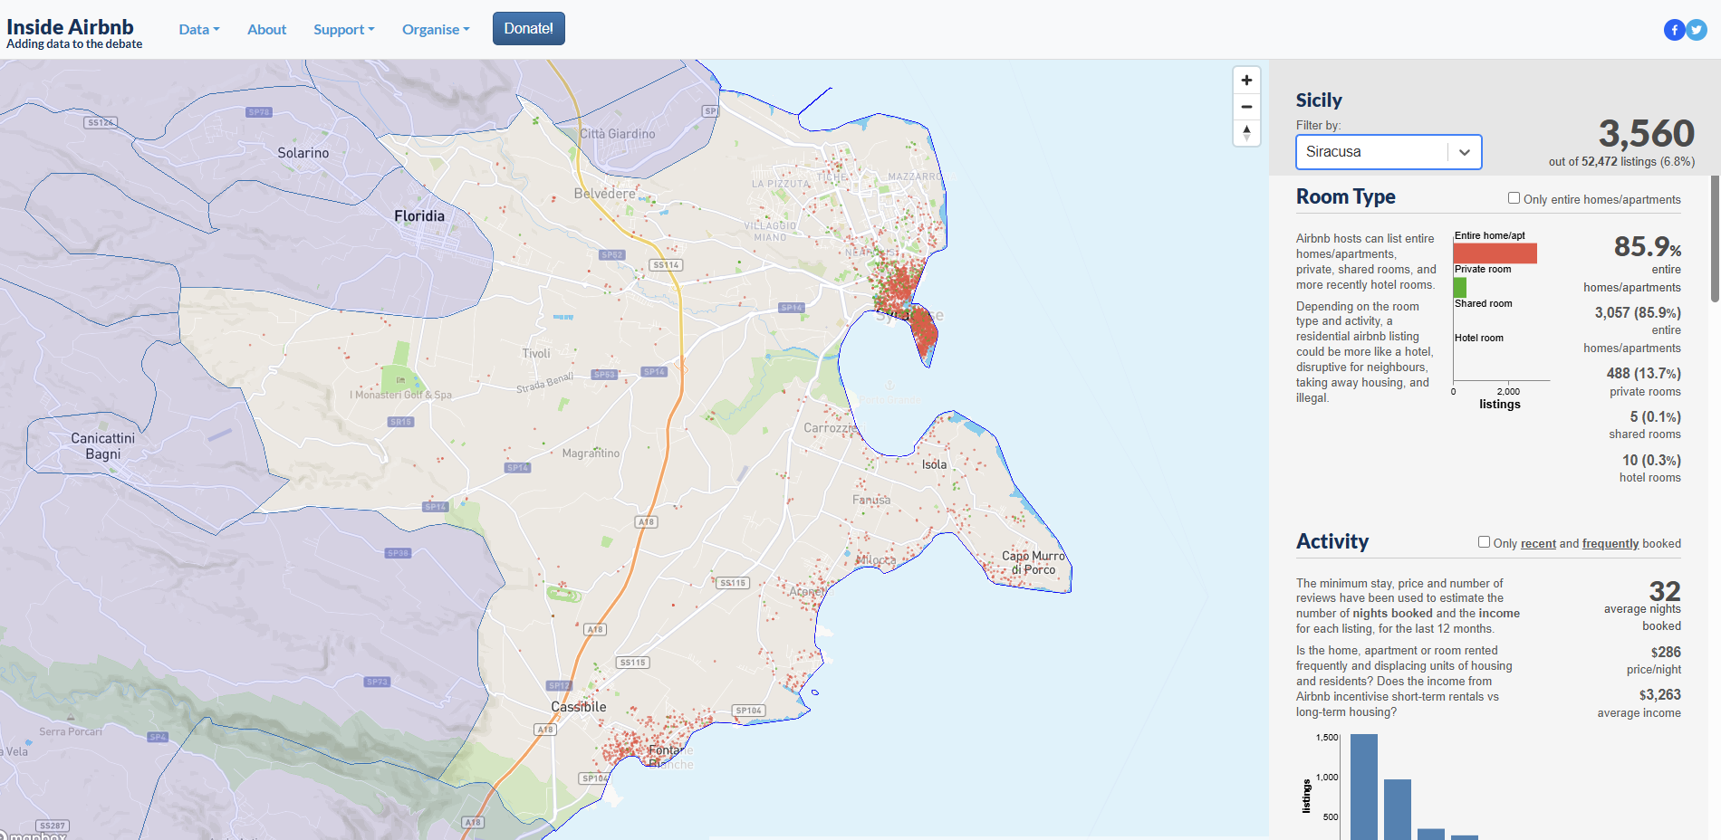The image size is (1721, 840).
Task: Click the 488 (13.7%) private rooms value
Action: tap(1643, 374)
